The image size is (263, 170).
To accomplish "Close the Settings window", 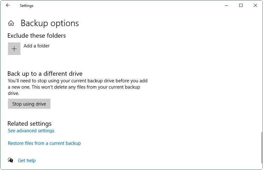I will click(x=255, y=5).
